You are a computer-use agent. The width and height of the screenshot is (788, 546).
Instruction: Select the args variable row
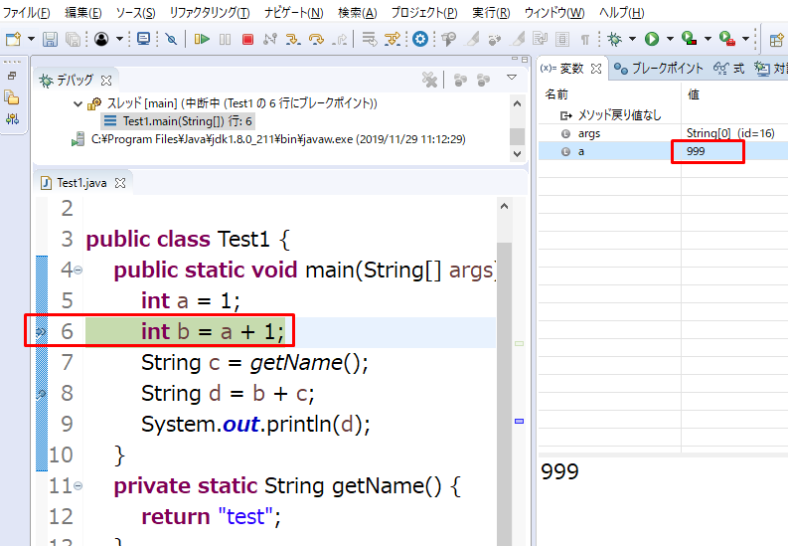point(588,133)
